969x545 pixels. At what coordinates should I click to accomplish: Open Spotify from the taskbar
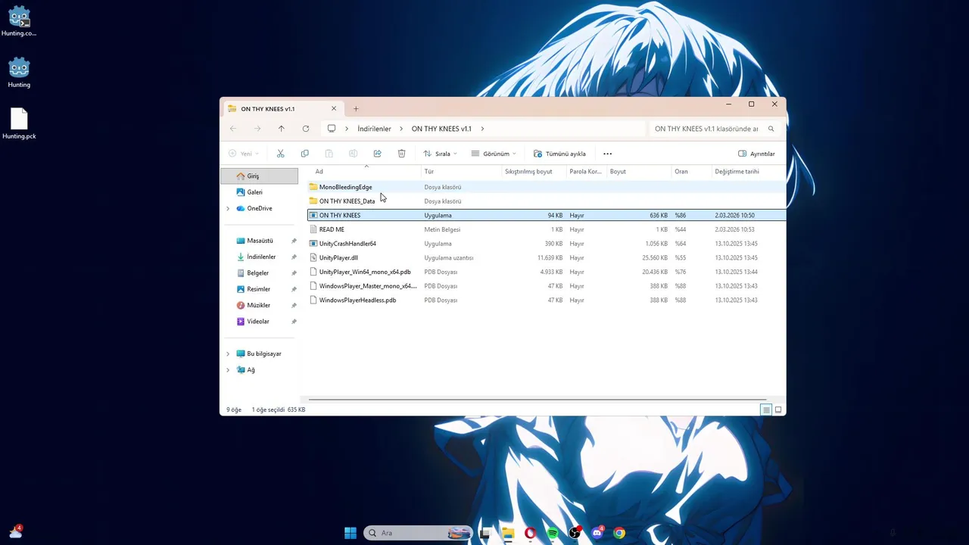553,533
